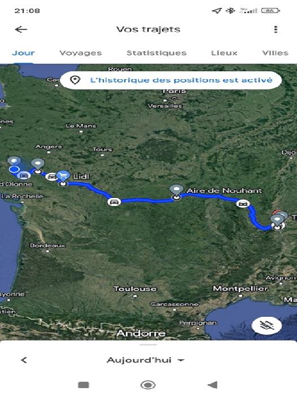
Task: Tap L'historique des positions est activé link
Action: coord(181,80)
